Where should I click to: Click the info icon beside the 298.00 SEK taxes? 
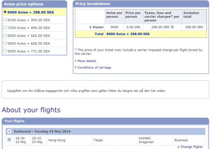[x=172, y=27]
